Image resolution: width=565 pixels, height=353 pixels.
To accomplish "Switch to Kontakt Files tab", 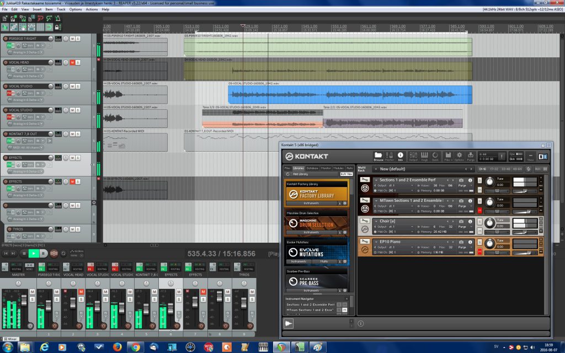I will (x=287, y=168).
